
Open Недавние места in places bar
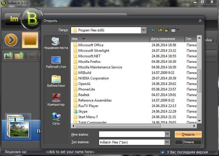pyautogui.click(x=56, y=43)
